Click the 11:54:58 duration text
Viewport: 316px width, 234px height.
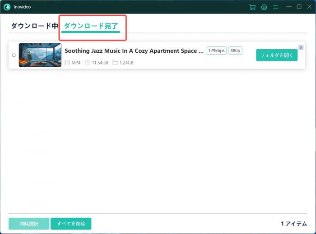100,63
